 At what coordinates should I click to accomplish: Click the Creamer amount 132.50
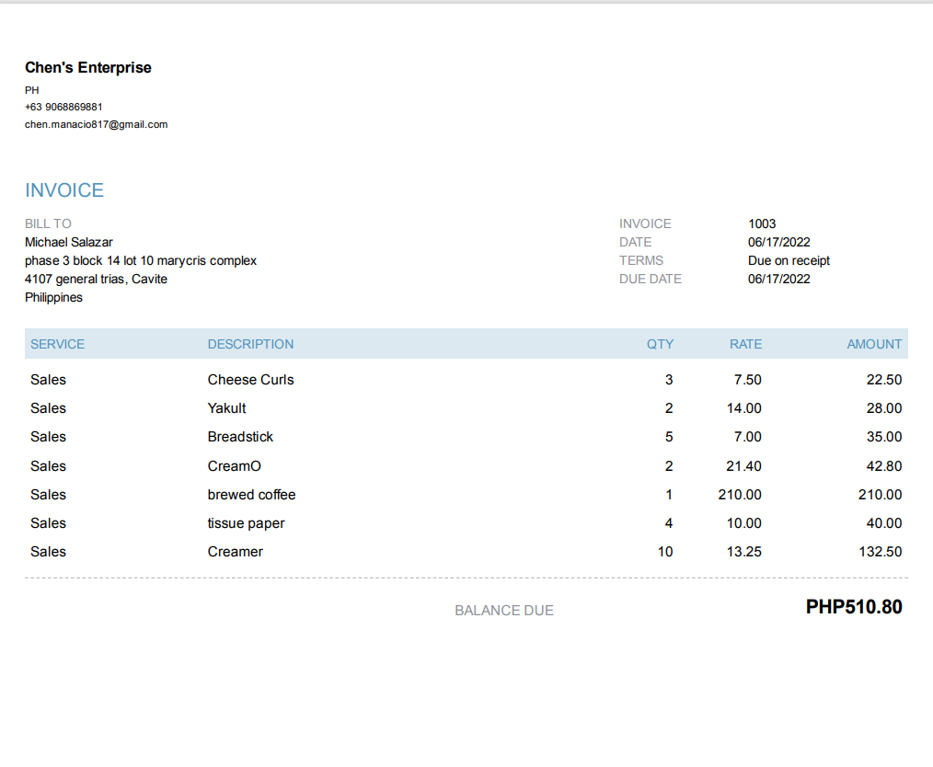pos(881,552)
